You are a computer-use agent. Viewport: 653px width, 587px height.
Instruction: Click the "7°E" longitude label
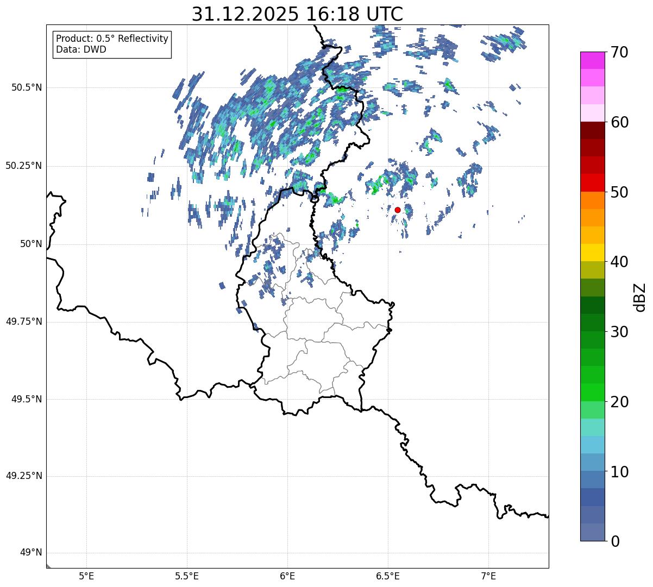click(x=488, y=576)
